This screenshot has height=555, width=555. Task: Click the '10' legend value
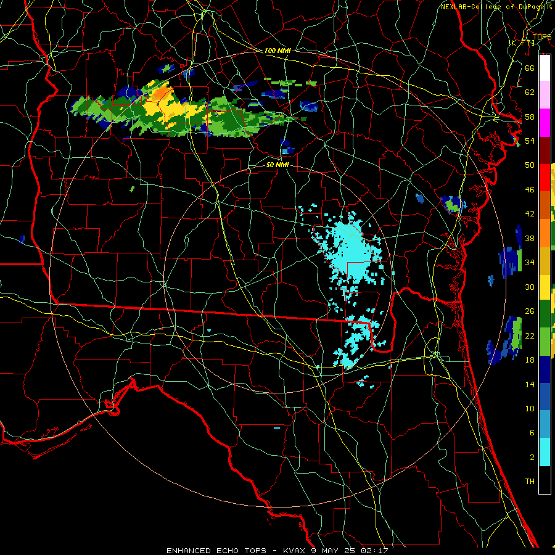[530, 409]
